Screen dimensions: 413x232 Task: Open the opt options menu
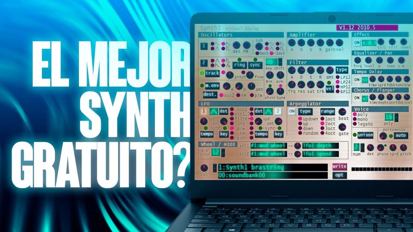click(339, 175)
